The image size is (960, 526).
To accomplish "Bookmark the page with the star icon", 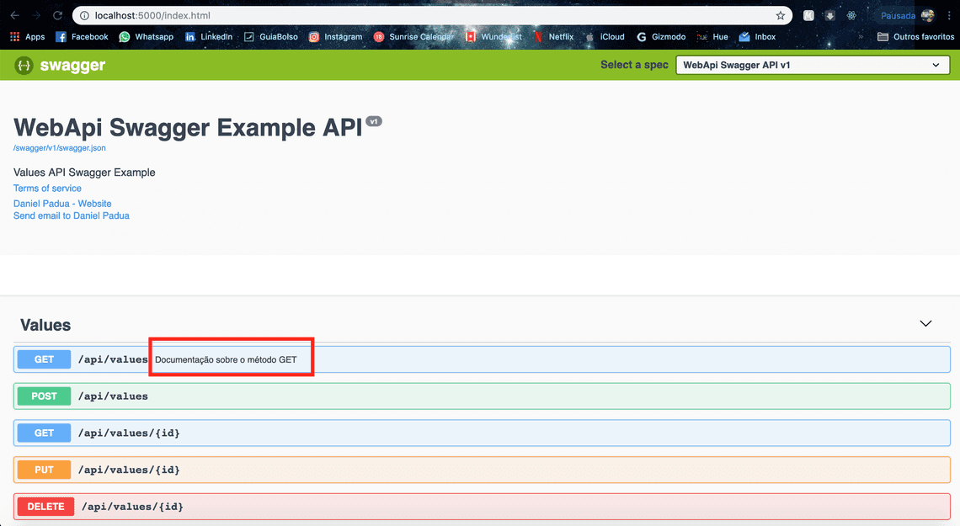I will (x=781, y=15).
